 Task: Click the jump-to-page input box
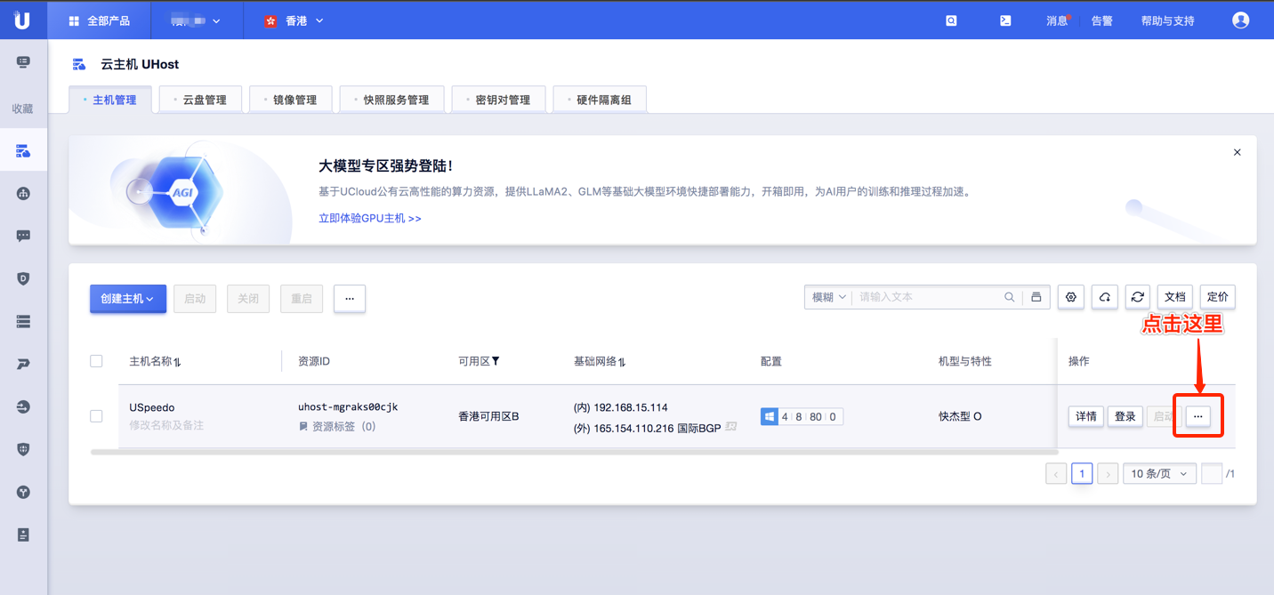click(1211, 474)
